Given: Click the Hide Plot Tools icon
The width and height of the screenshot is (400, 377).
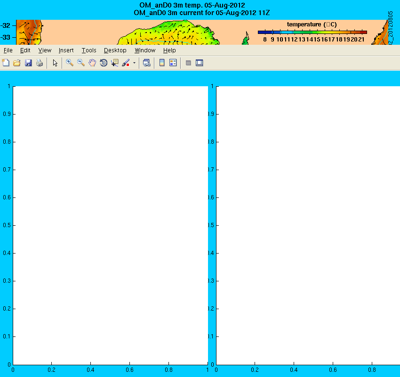Looking at the screenshot, I should [188, 63].
